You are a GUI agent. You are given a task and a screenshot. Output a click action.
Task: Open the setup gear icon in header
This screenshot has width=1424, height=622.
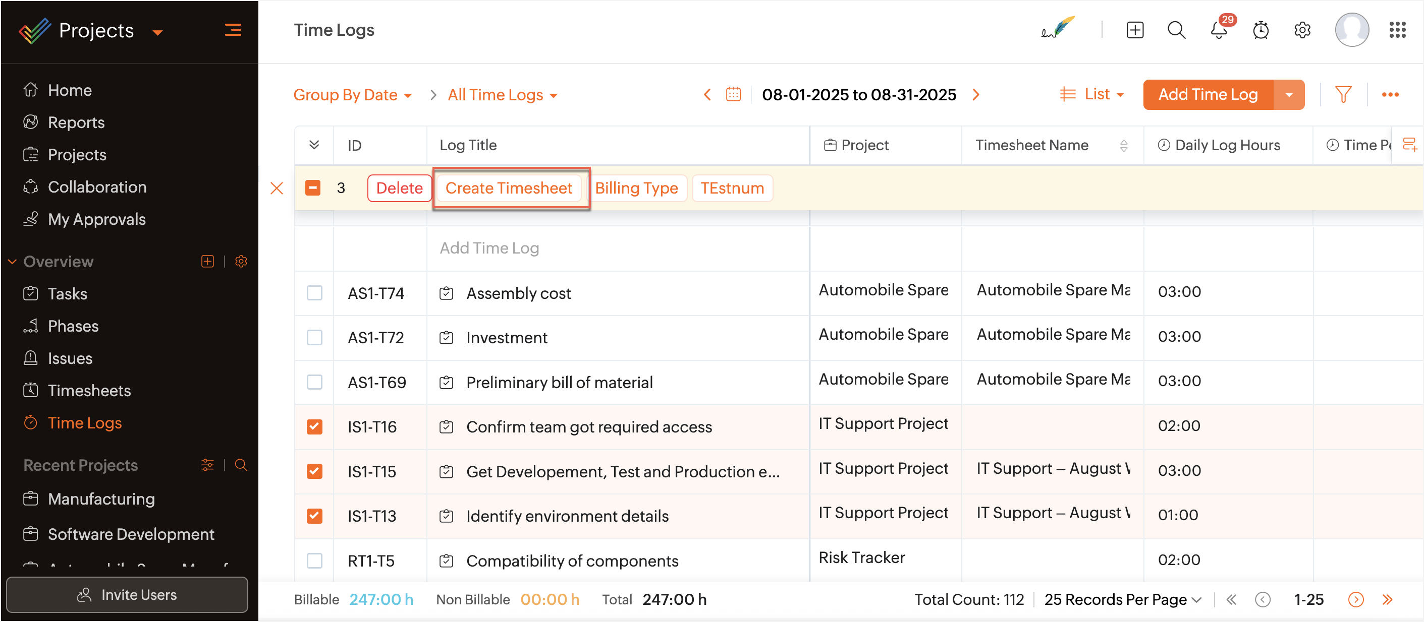click(1302, 30)
